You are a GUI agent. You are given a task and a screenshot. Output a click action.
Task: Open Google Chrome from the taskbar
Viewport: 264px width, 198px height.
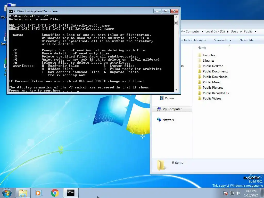pyautogui.click(x=55, y=193)
